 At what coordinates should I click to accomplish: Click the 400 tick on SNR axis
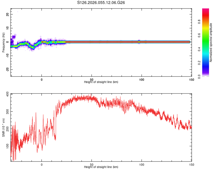coord(7,94)
